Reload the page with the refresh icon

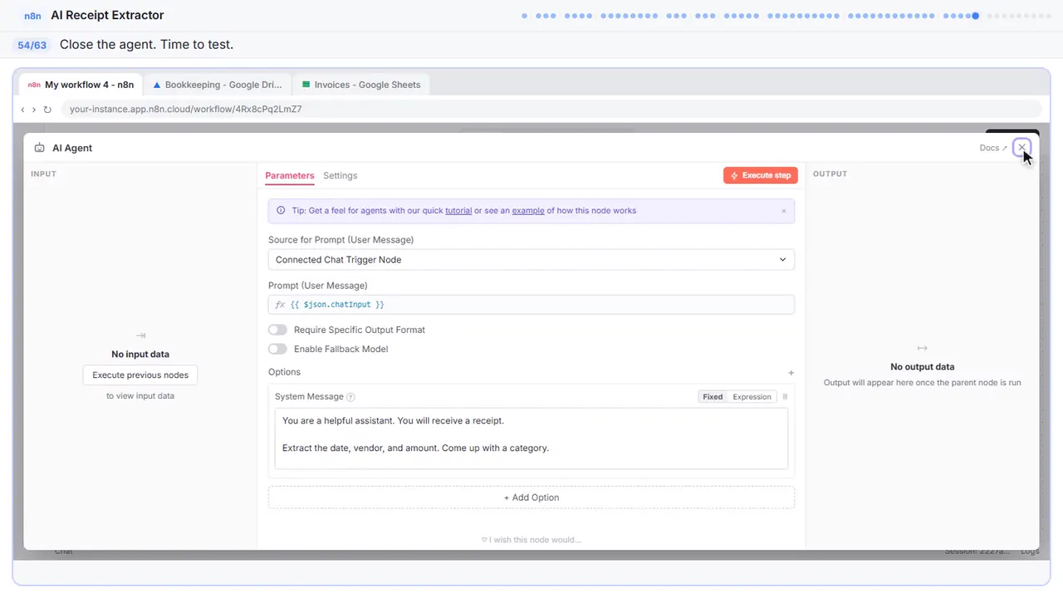click(47, 109)
